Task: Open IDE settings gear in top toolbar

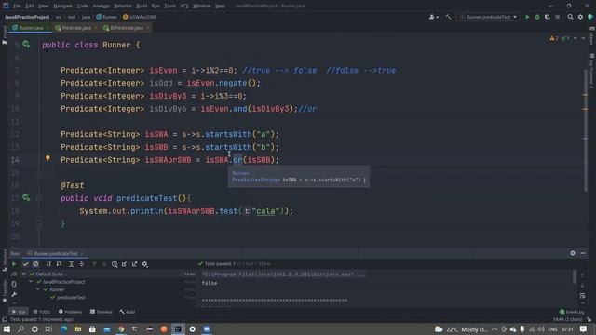Action: pyautogui.click(x=580, y=17)
